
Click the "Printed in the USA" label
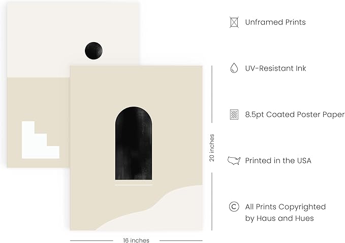tap(278, 161)
